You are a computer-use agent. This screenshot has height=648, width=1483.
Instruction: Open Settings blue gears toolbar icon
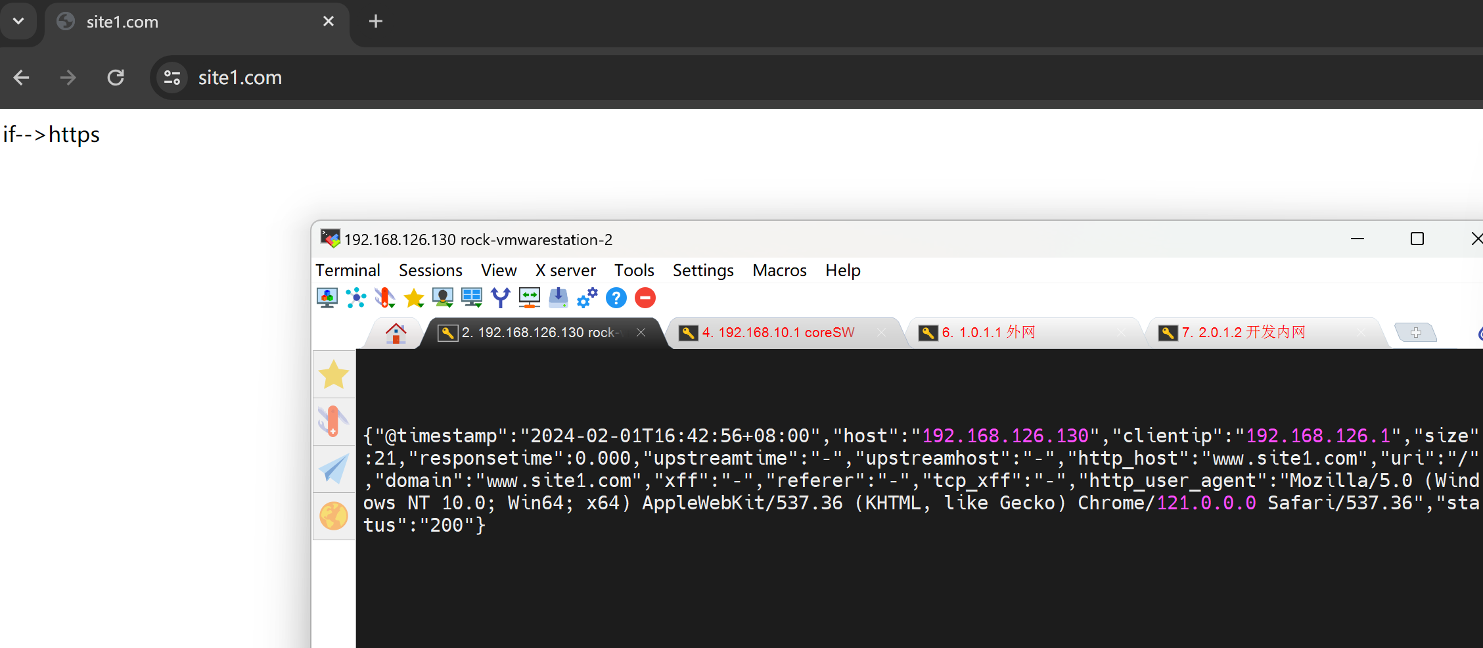pyautogui.click(x=587, y=298)
